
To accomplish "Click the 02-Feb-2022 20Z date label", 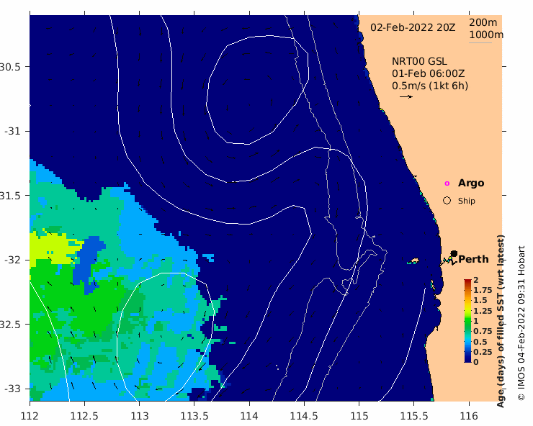I will tap(413, 27).
